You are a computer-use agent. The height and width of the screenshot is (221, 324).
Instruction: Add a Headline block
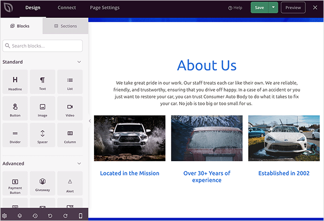tap(15, 82)
